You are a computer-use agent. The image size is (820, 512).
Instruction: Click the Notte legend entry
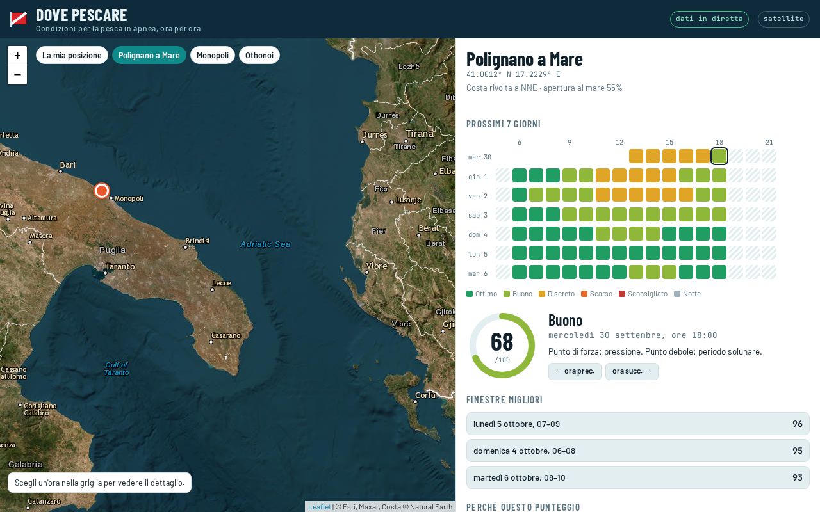coord(687,294)
